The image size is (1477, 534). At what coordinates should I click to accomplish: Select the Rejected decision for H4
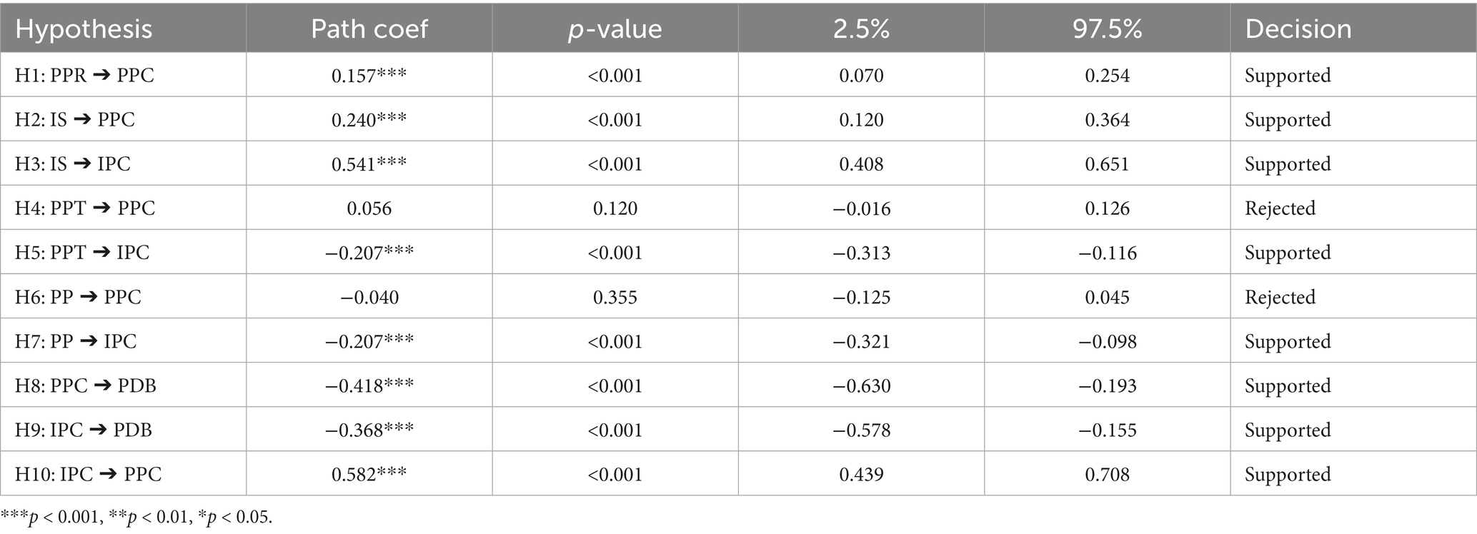1280,208
